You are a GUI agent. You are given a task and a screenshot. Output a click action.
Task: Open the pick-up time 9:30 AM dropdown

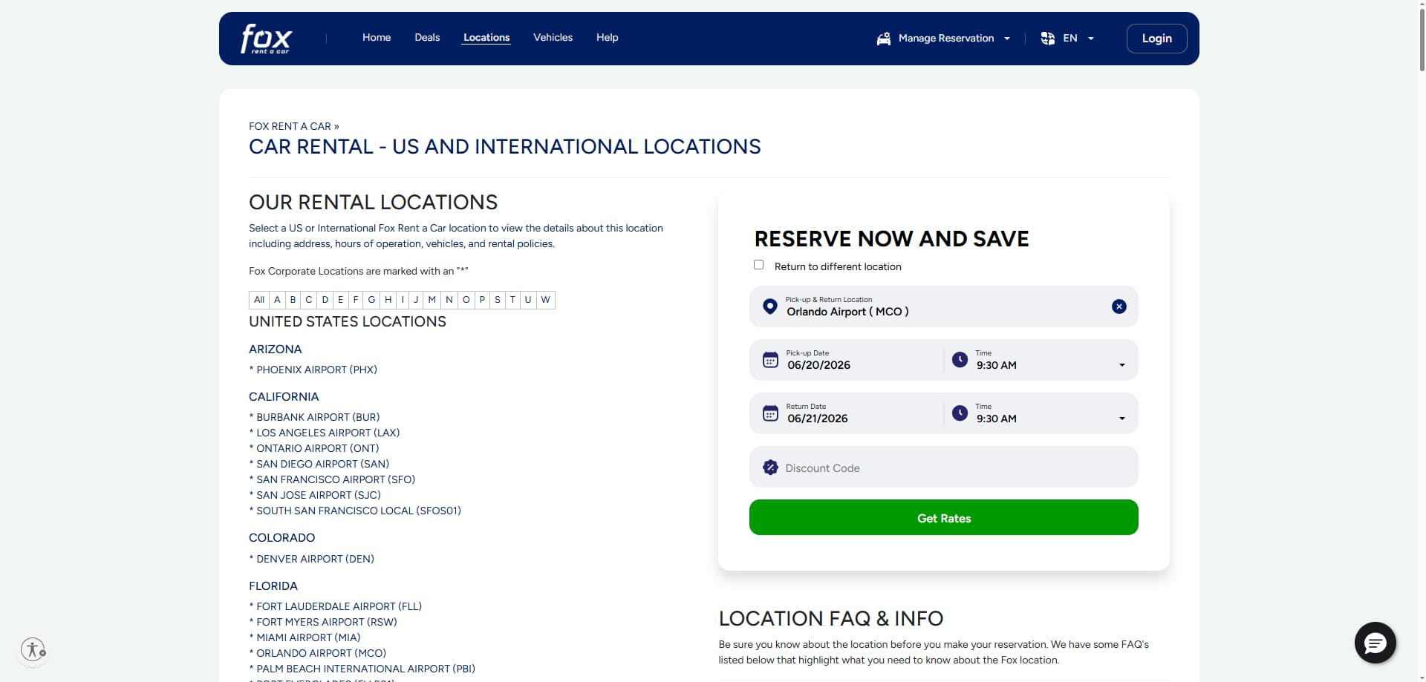pos(1121,365)
